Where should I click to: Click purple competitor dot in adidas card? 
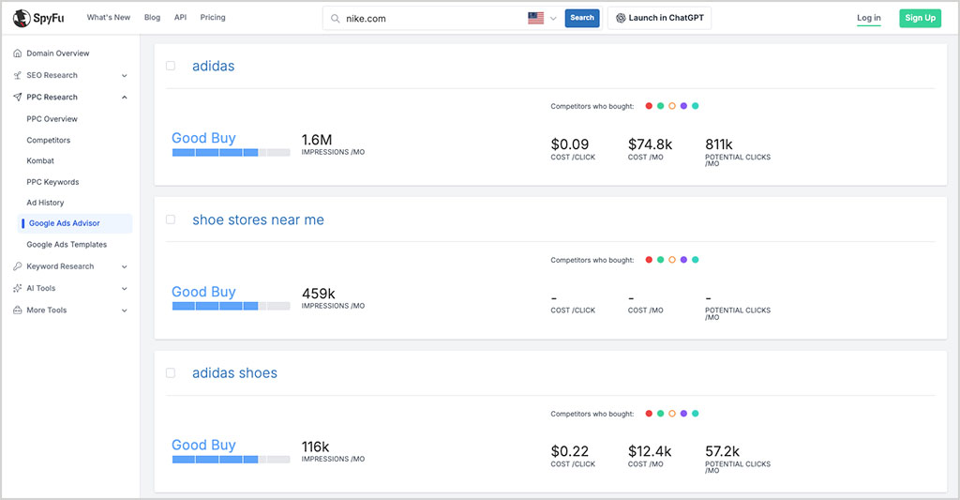coord(683,106)
